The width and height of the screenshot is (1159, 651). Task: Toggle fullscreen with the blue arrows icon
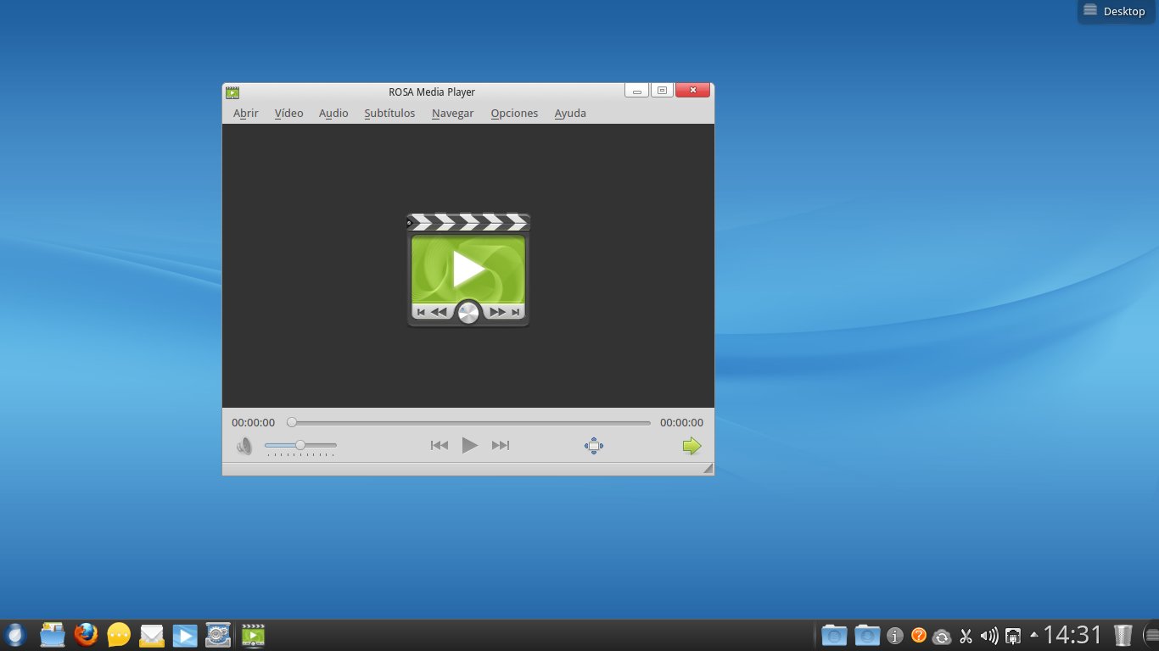pyautogui.click(x=594, y=446)
